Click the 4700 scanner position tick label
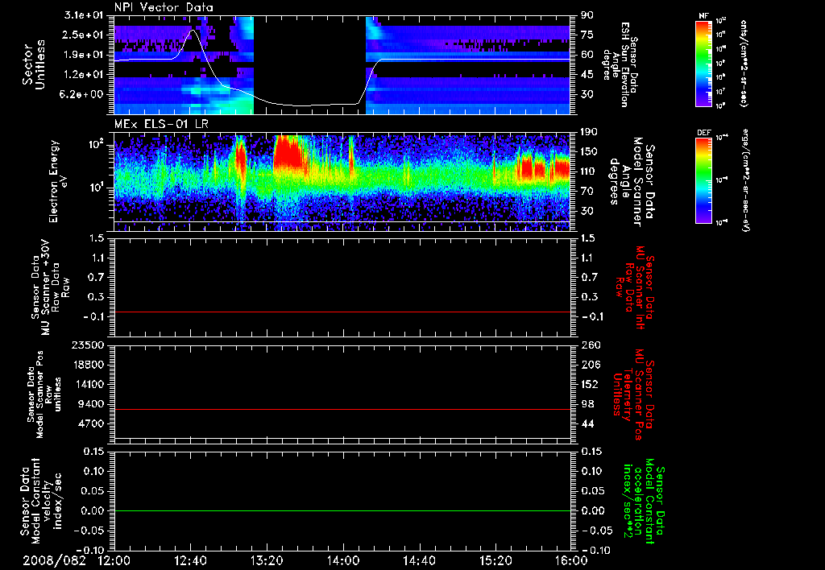The width and height of the screenshot is (825, 570). tap(93, 423)
